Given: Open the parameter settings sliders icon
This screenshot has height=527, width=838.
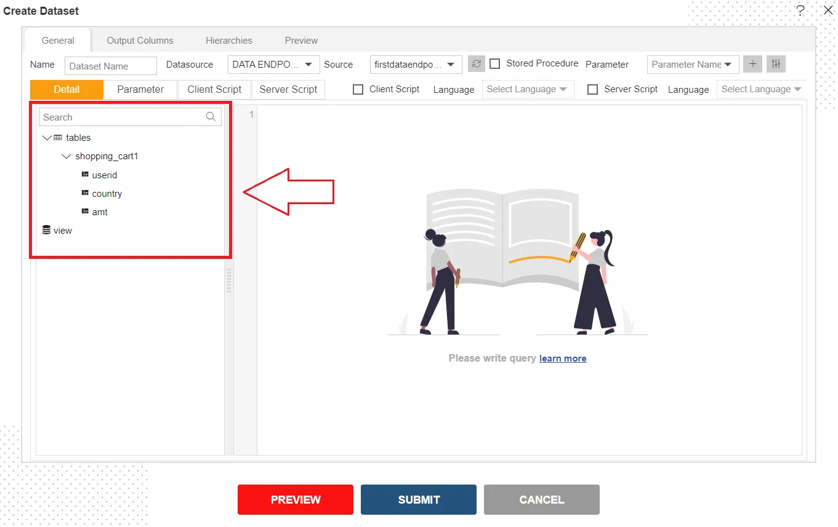Looking at the screenshot, I should pyautogui.click(x=776, y=64).
